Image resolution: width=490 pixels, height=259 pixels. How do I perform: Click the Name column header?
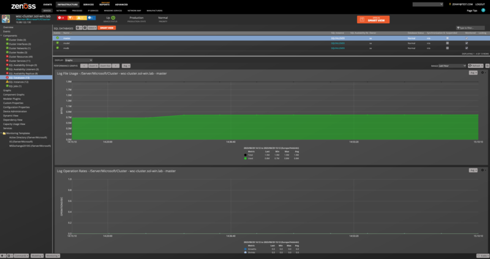click(66, 33)
